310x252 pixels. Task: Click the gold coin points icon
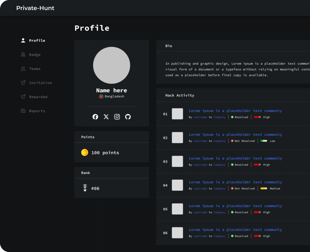pyautogui.click(x=85, y=153)
